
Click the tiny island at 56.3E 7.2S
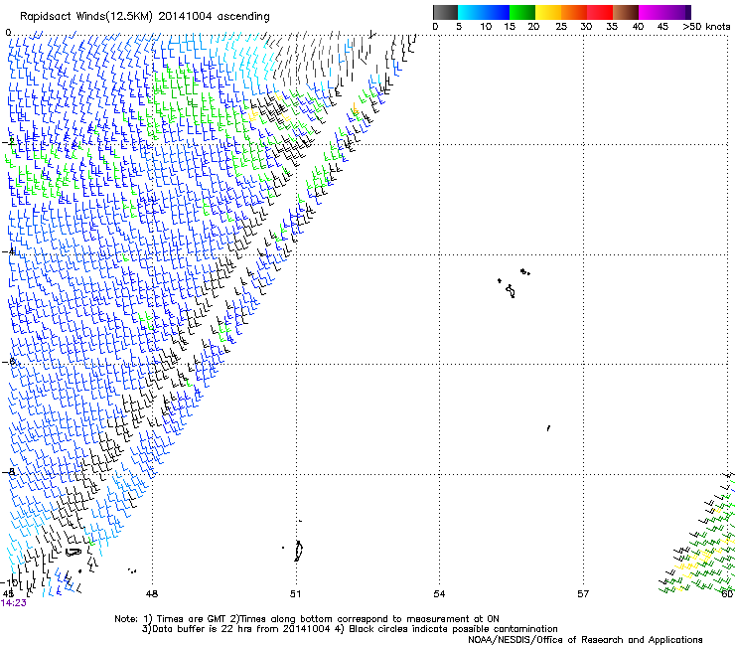(548, 428)
